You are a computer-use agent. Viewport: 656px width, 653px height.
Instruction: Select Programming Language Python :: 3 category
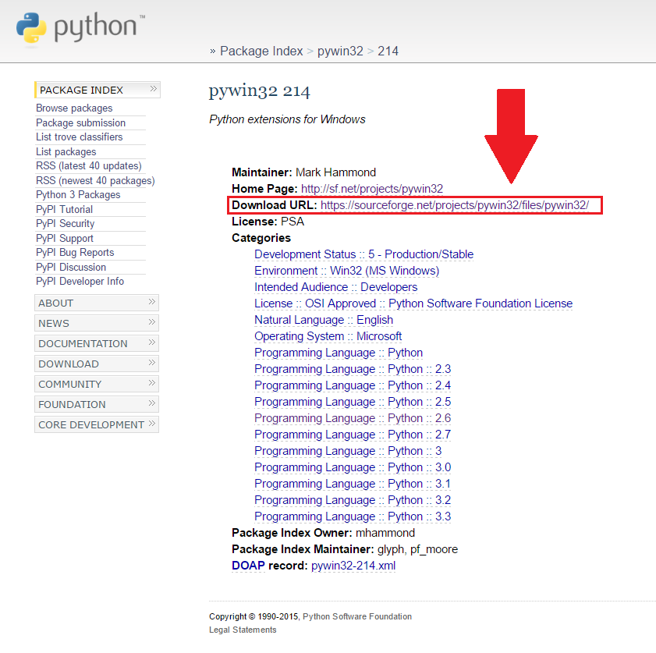[x=348, y=451]
